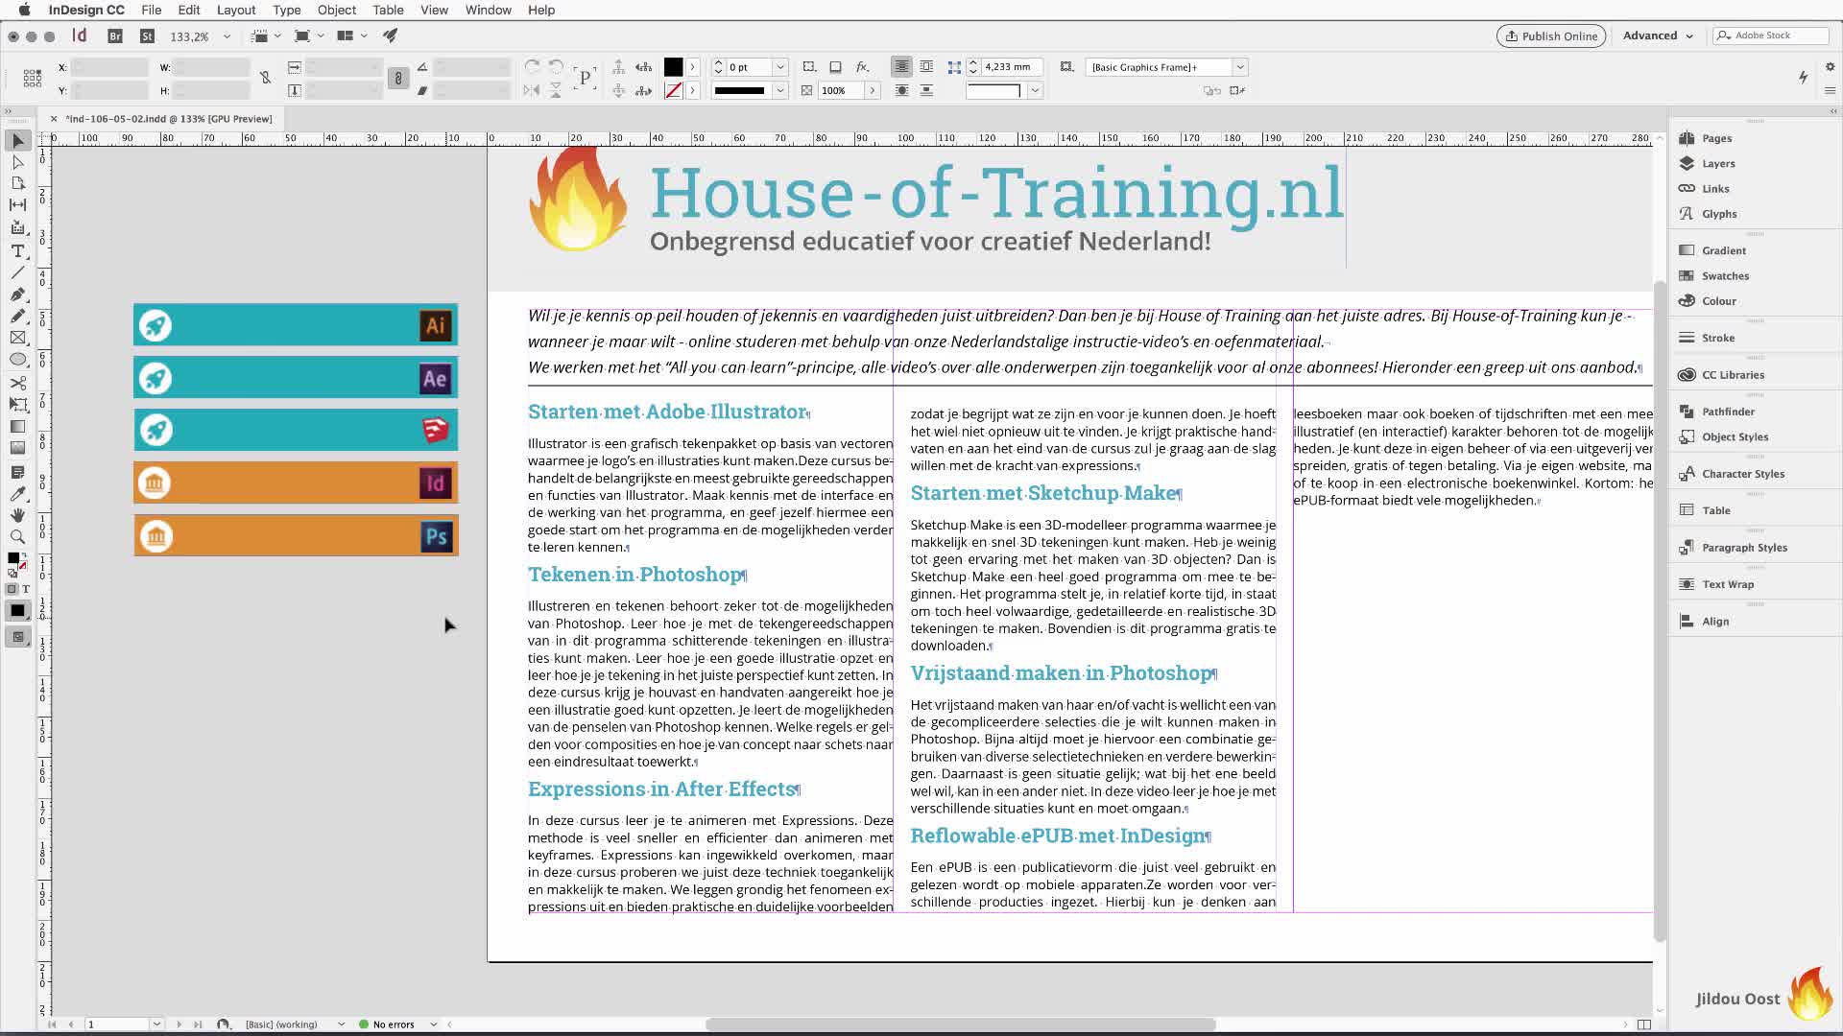
Task: Open the Text Wrap panel
Action: (1727, 584)
